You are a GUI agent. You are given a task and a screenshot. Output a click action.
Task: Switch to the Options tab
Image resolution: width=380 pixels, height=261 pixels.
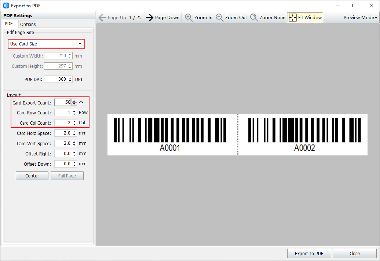coord(28,24)
